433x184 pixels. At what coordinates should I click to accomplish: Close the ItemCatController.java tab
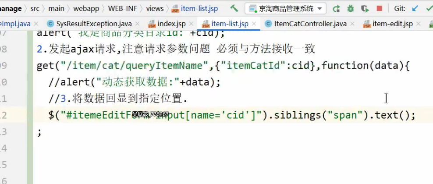click(352, 24)
